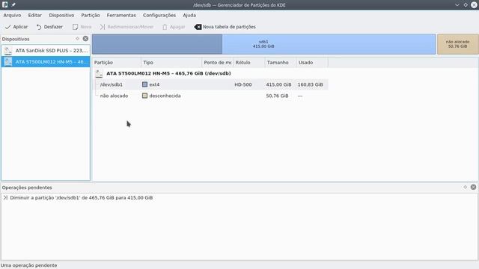The width and height of the screenshot is (479, 269).
Task: Select the ATA ST500LM012 465,76 GiB tree root
Action: 168,73
